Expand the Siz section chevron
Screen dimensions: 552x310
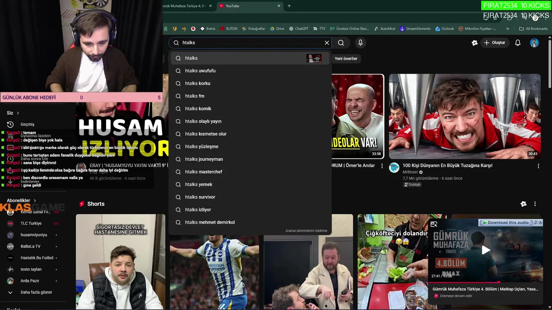tap(18, 113)
